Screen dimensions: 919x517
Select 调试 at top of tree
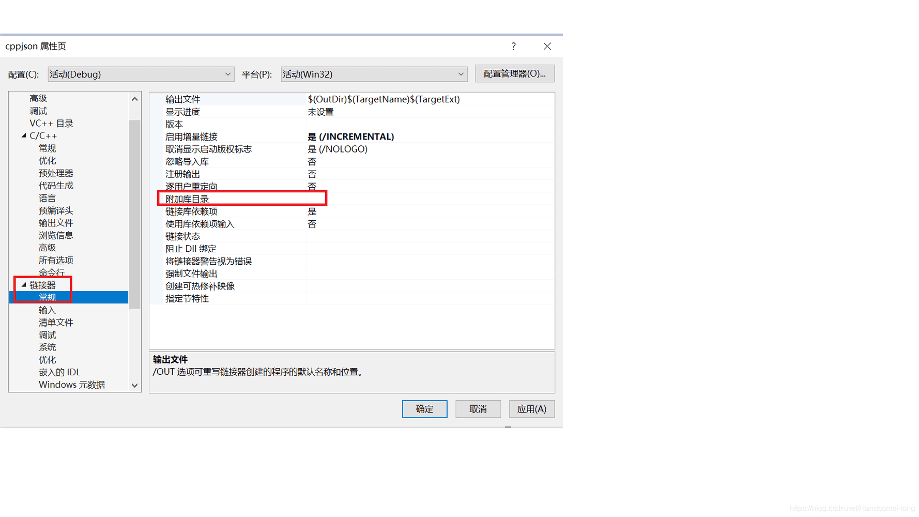coord(38,111)
